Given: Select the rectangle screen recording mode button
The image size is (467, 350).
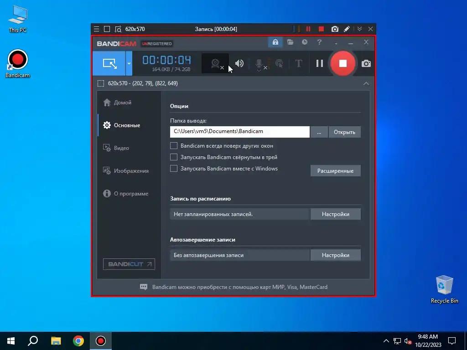Looking at the screenshot, I should [x=109, y=63].
